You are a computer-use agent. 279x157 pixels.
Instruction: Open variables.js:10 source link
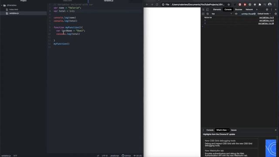click(x=266, y=23)
